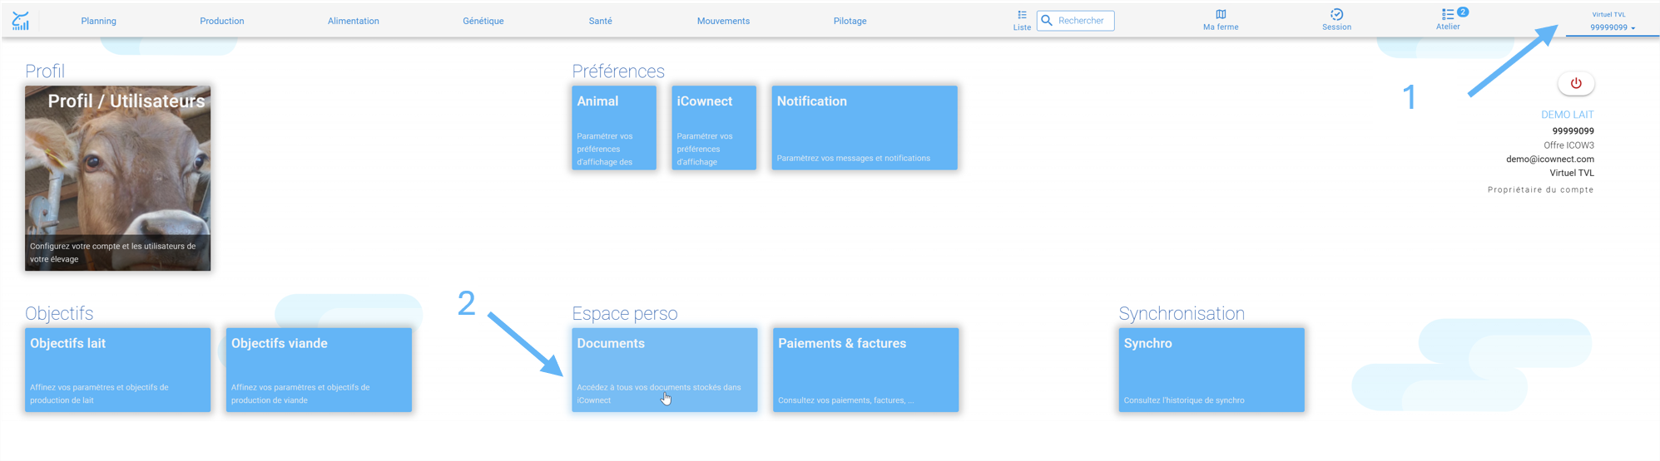
Task: Open the Liste icon
Action: point(1022,15)
